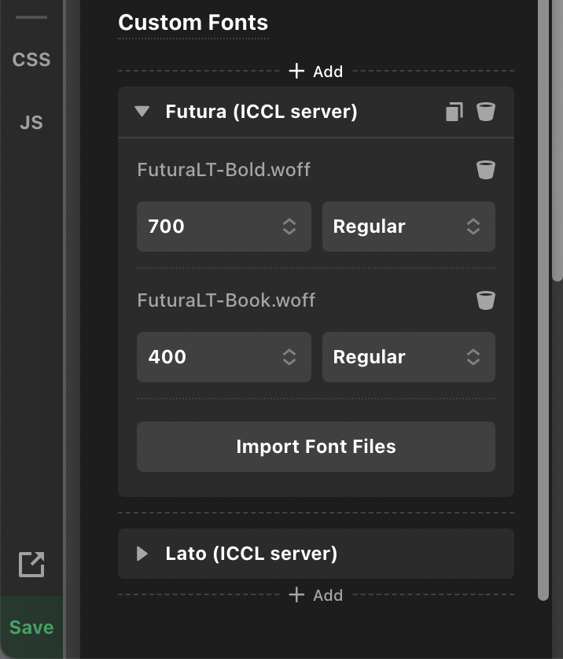This screenshot has width=563, height=659.
Task: Click the Lato (ICCL server) title
Action: (x=252, y=554)
